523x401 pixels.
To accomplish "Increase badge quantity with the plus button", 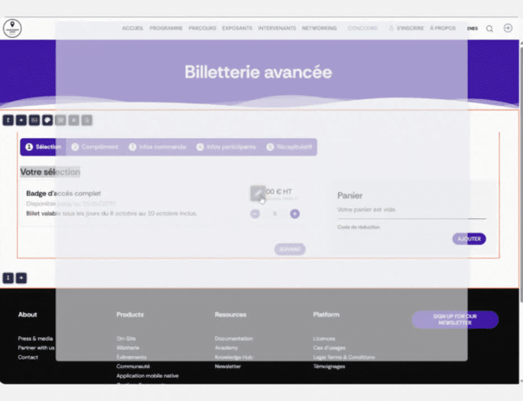I will pos(295,214).
